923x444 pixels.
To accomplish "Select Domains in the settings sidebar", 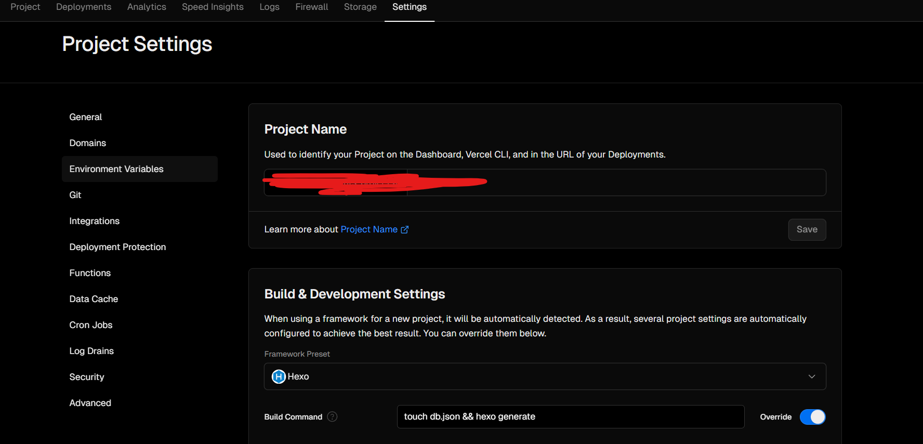I will [x=88, y=143].
